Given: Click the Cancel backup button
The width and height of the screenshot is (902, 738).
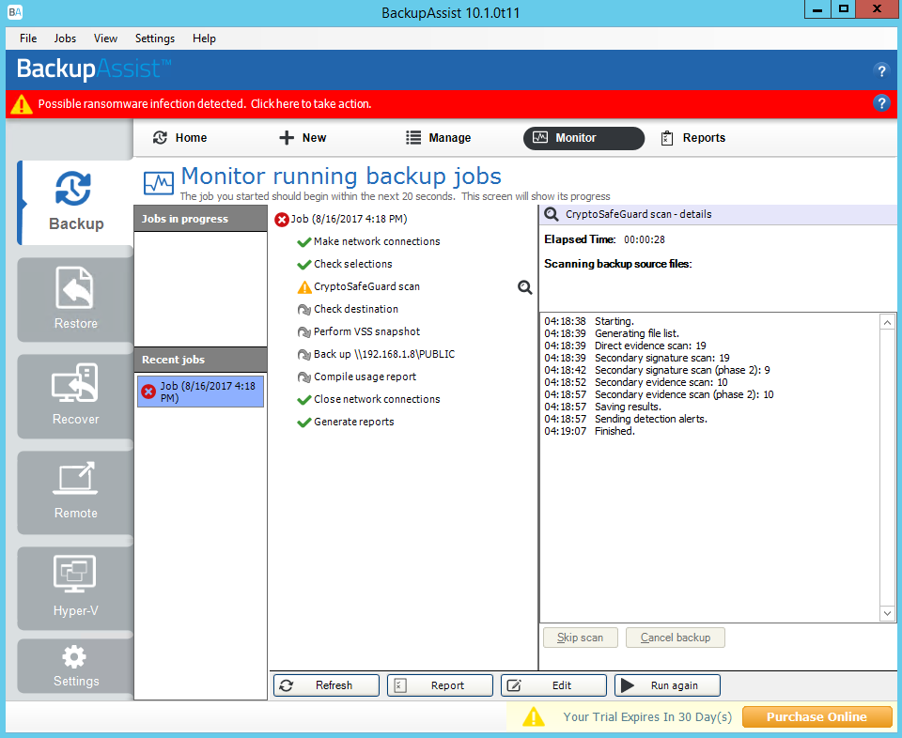Looking at the screenshot, I should (x=676, y=638).
